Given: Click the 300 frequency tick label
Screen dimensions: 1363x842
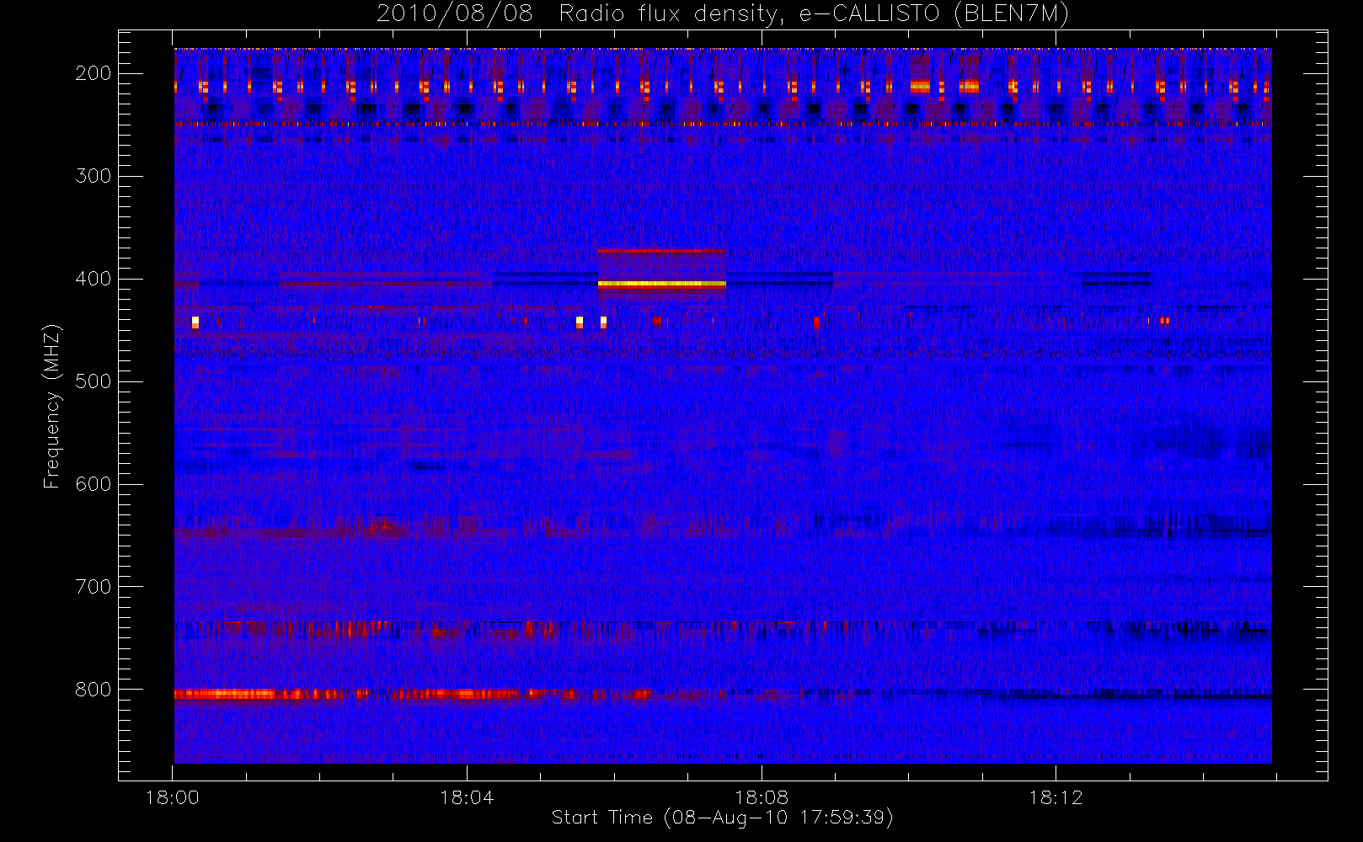Looking at the screenshot, I should point(94,176).
